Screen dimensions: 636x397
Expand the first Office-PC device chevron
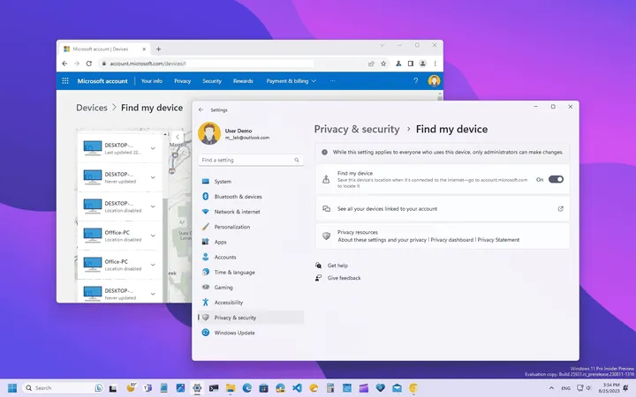point(153,236)
